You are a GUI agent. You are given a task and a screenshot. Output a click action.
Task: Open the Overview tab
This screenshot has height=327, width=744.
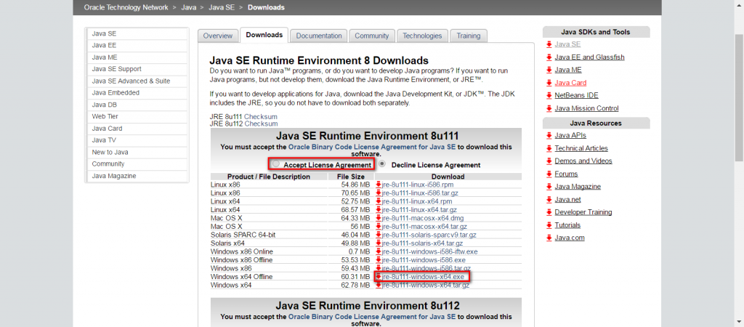point(218,36)
